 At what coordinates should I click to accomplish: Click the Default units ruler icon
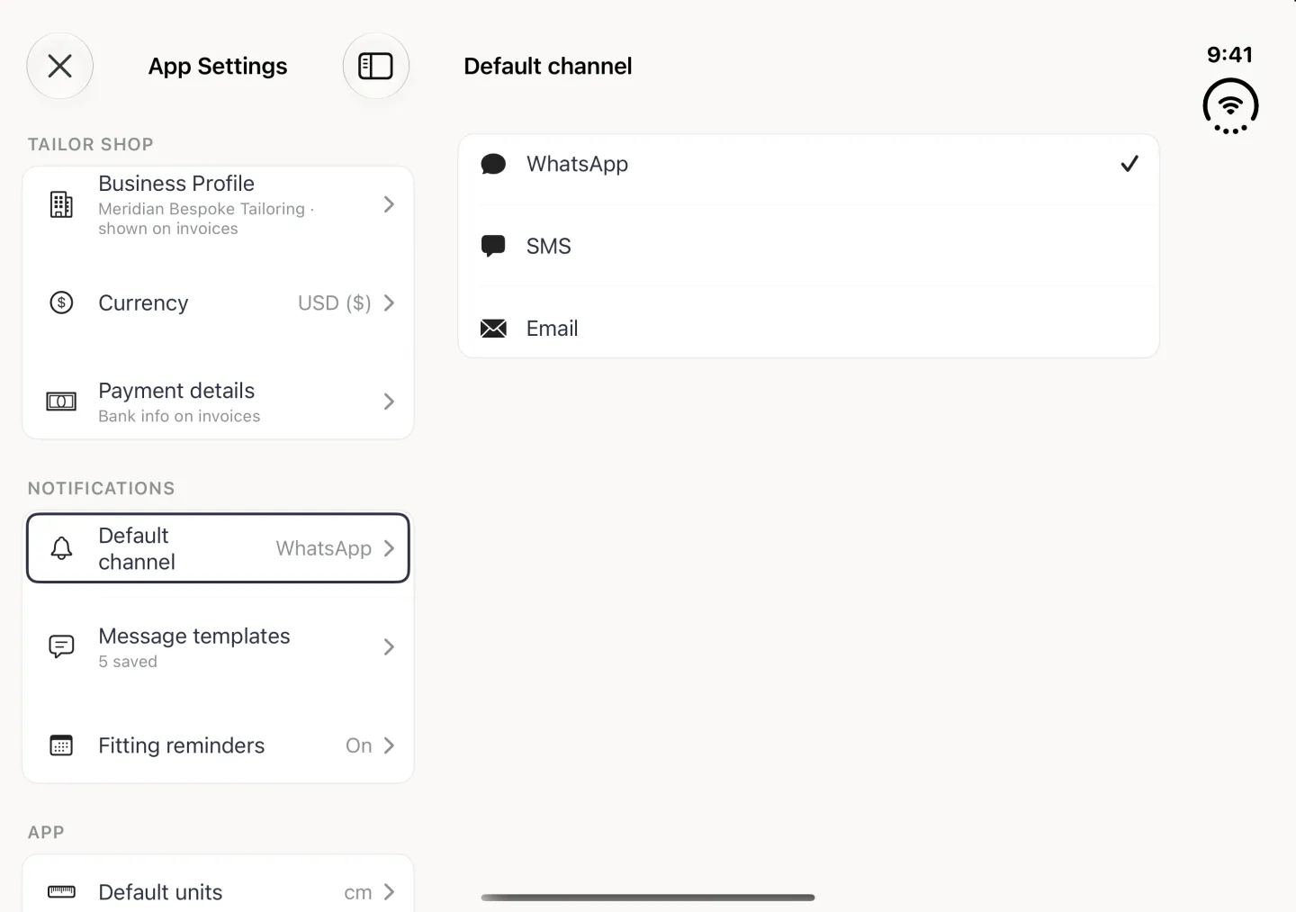(61, 892)
